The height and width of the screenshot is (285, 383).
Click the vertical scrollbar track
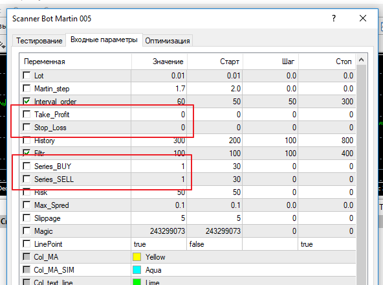click(361, 171)
